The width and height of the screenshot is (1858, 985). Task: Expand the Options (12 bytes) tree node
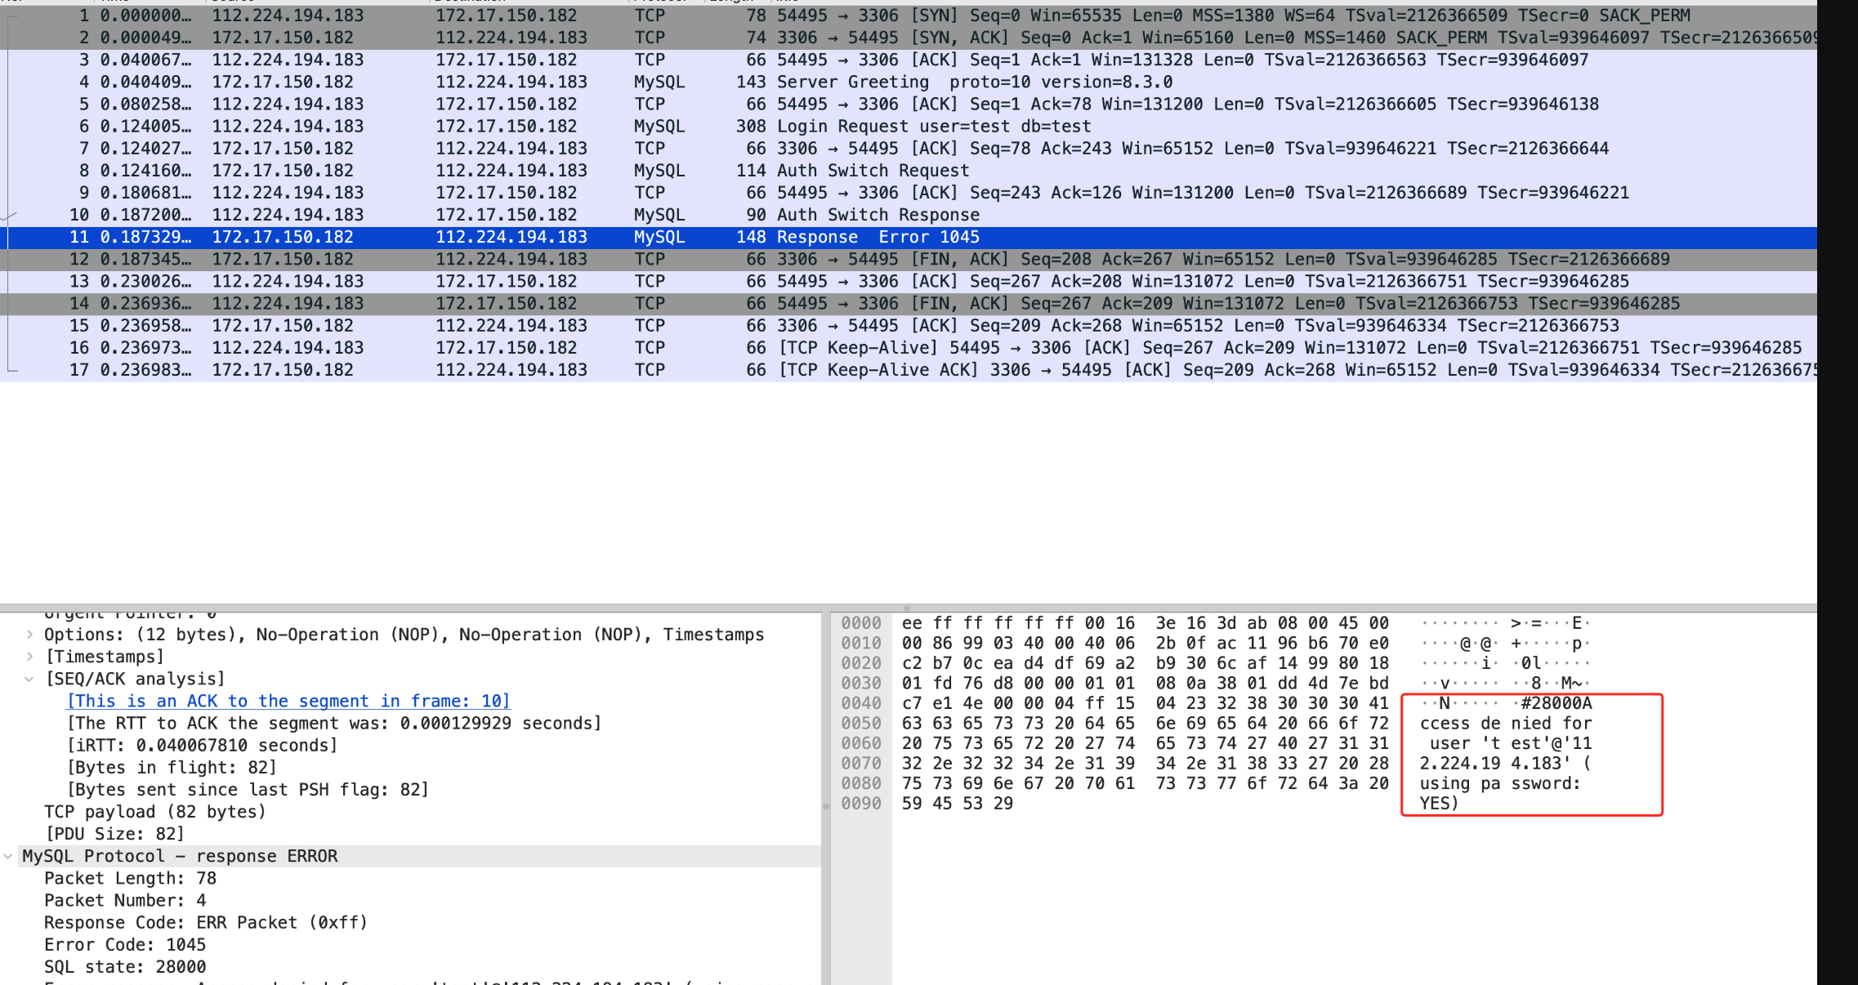tap(29, 635)
